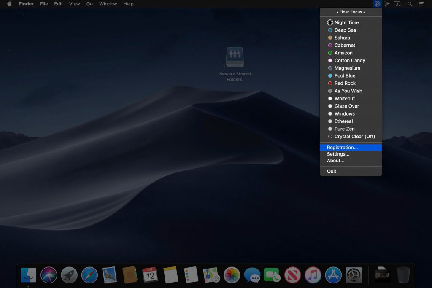432x288 pixels.
Task: Pick the Red Rock color filter
Action: 345,83
